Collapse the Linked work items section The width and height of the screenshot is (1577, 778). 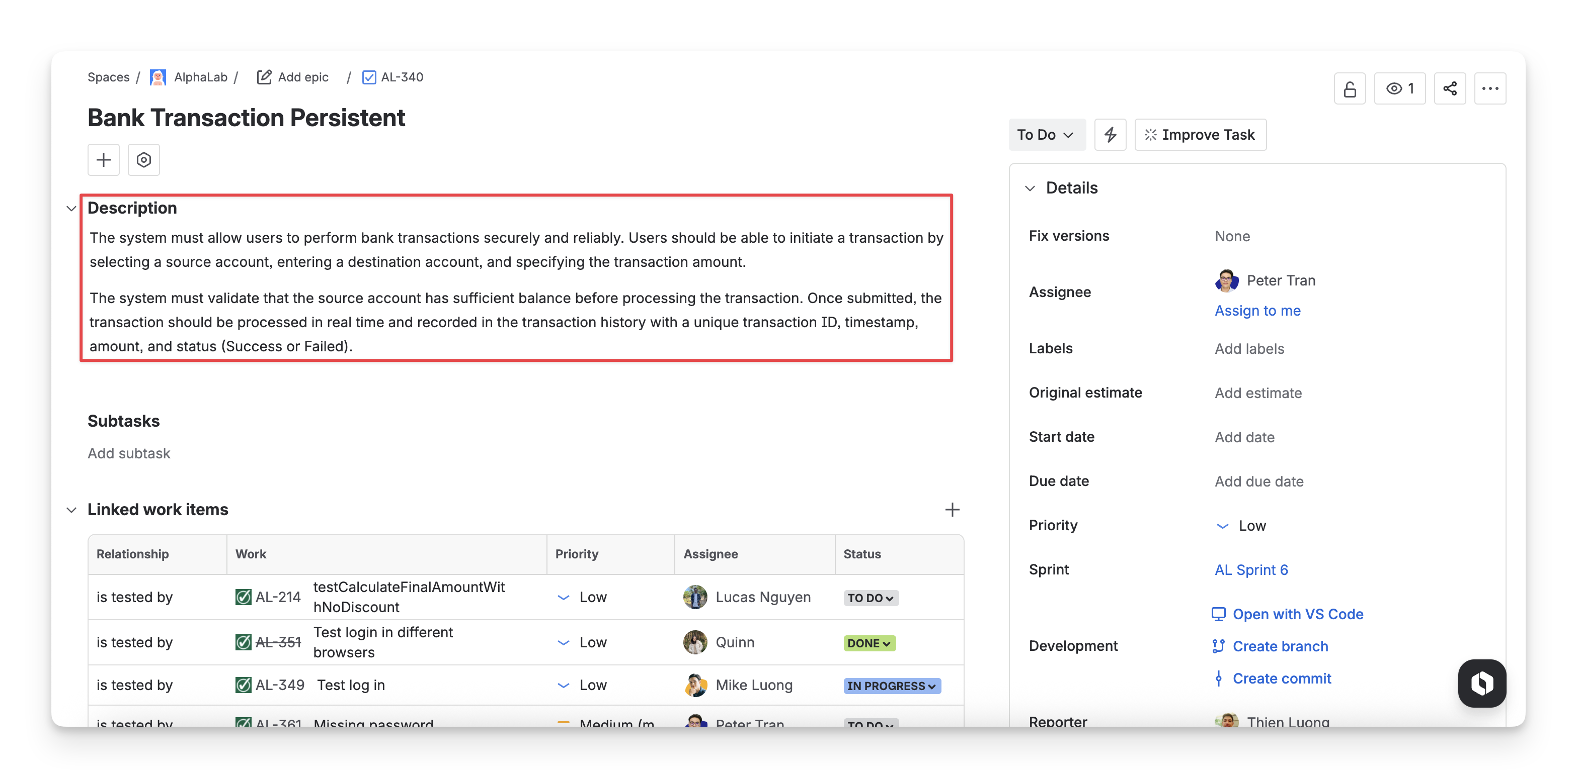click(71, 510)
